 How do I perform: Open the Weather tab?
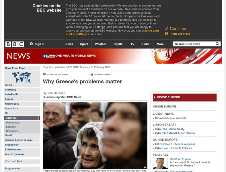(x=101, y=44)
